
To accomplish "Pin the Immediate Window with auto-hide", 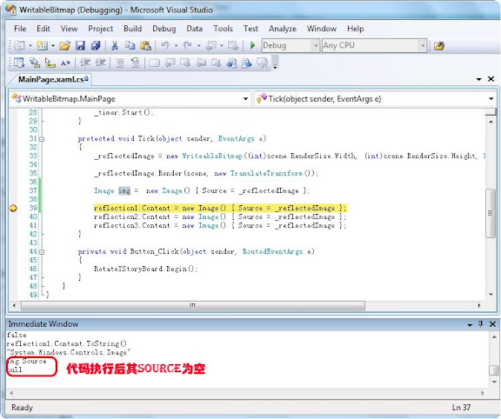I will pos(480,324).
